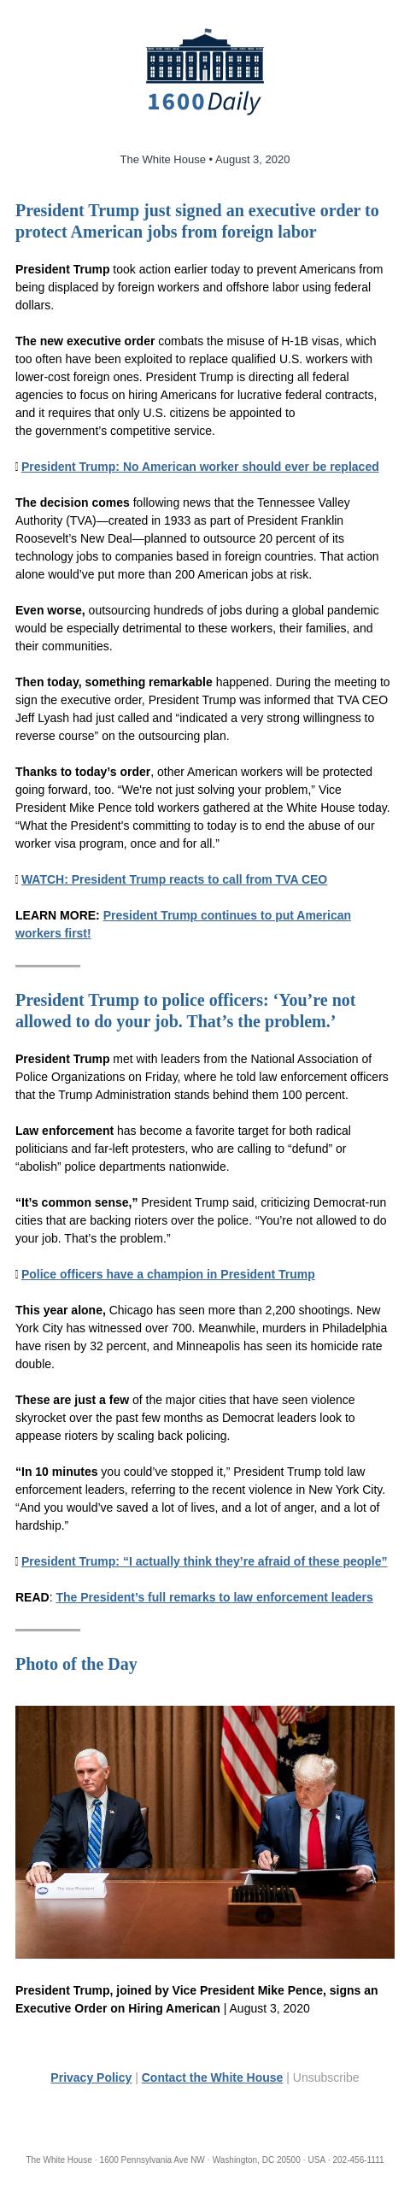Click the small icon before 'Police officers have a champion'
Screen dimensions: 410x2192
[17, 1274]
